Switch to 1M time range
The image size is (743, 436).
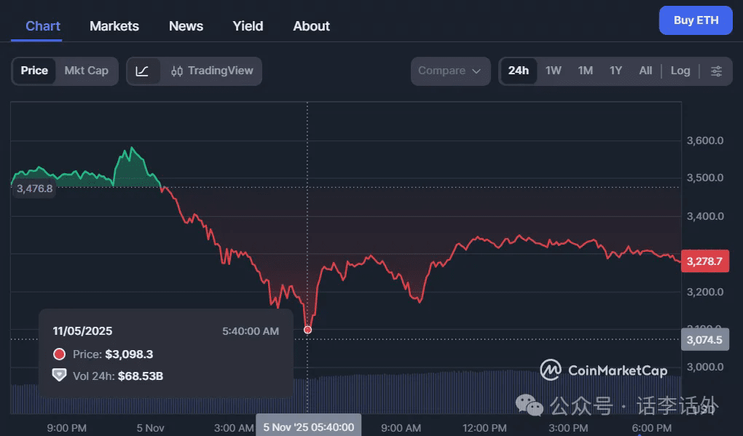585,71
